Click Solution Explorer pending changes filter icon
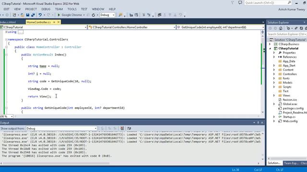Viewport: 307px width, 172px height. 288,29
